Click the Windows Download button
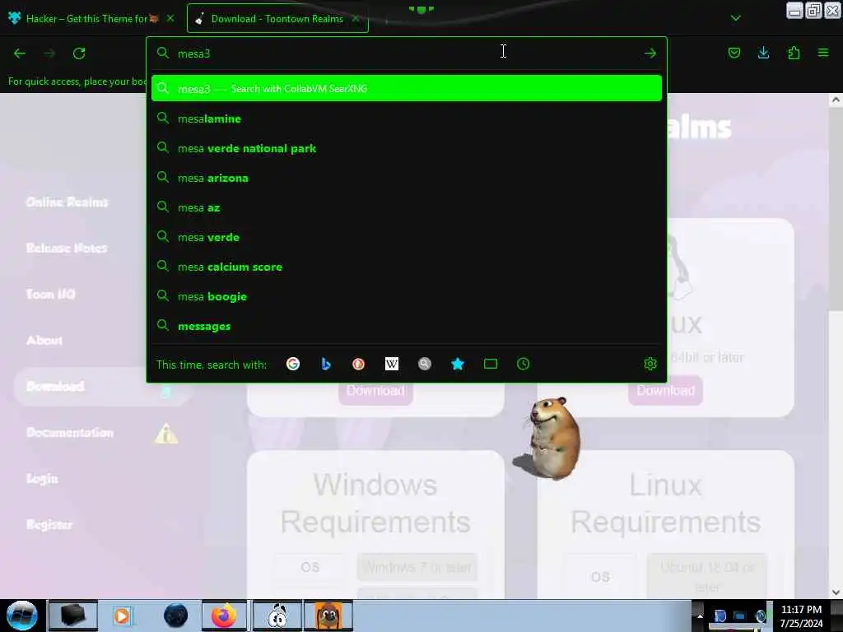Image resolution: width=843 pixels, height=632 pixels. tap(375, 391)
